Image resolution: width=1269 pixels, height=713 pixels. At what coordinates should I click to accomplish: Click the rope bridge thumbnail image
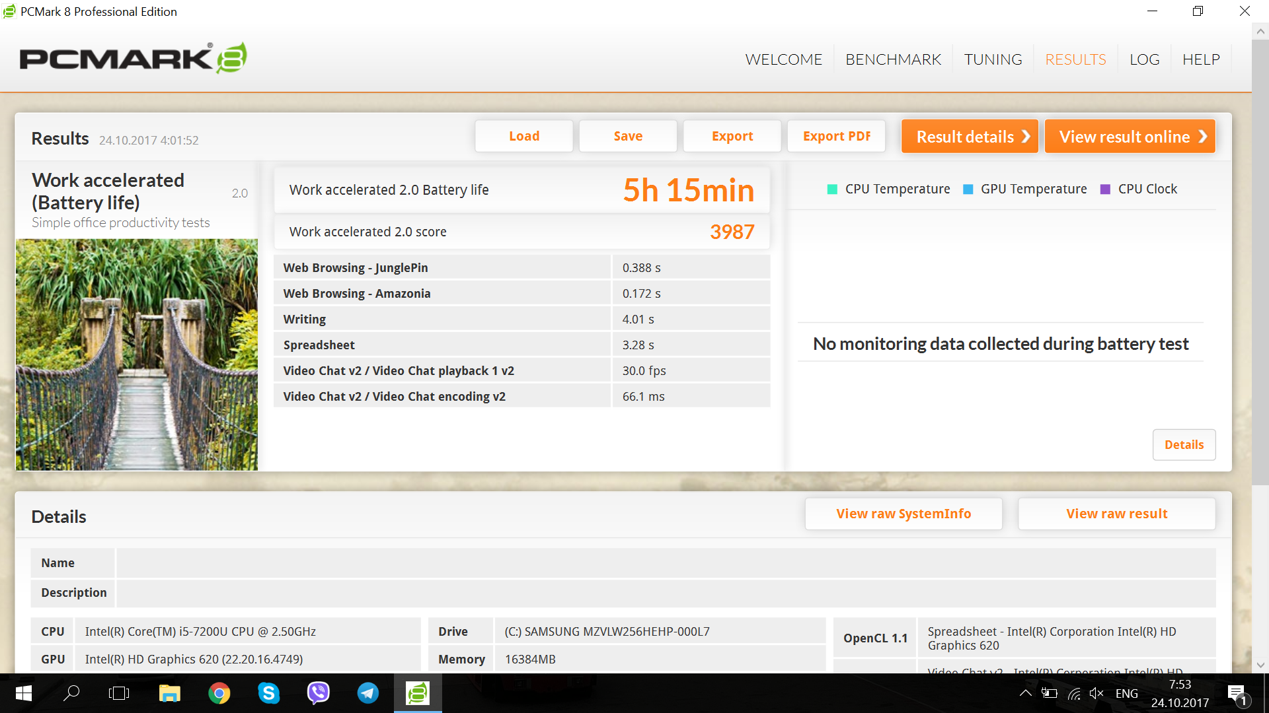137,355
